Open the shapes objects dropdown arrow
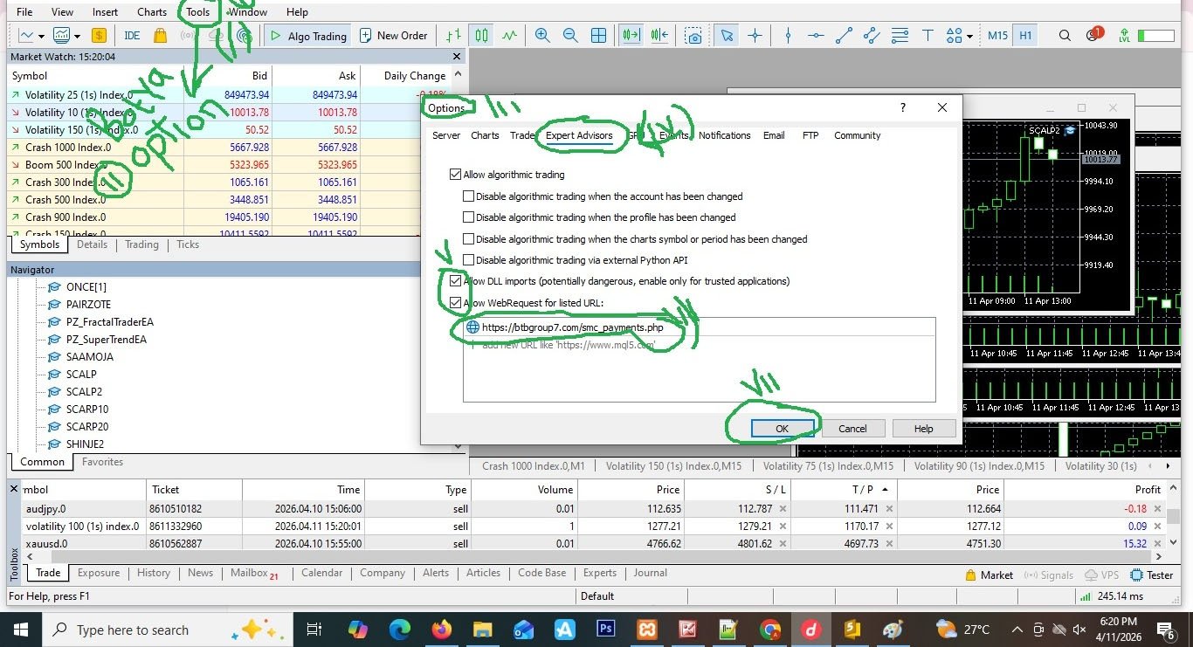 970,37
